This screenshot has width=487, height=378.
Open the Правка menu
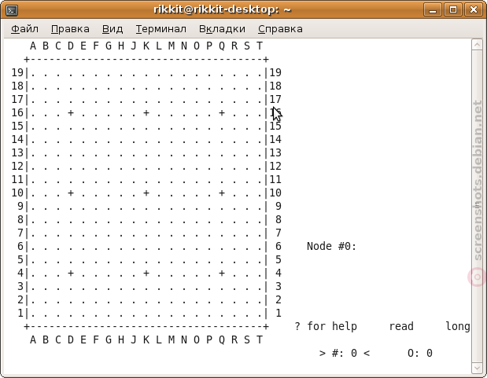tap(70, 29)
